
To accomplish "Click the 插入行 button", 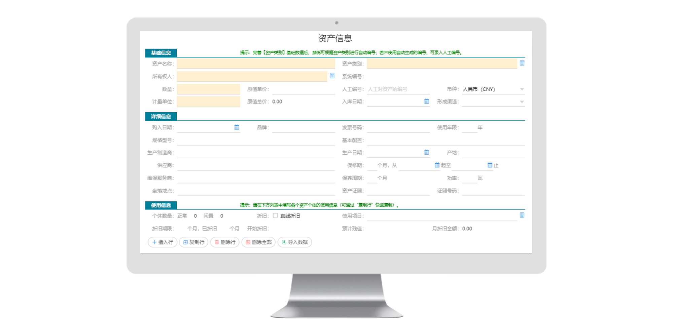I will (x=163, y=242).
